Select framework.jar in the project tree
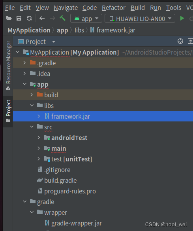193x231 pixels. click(x=103, y=116)
